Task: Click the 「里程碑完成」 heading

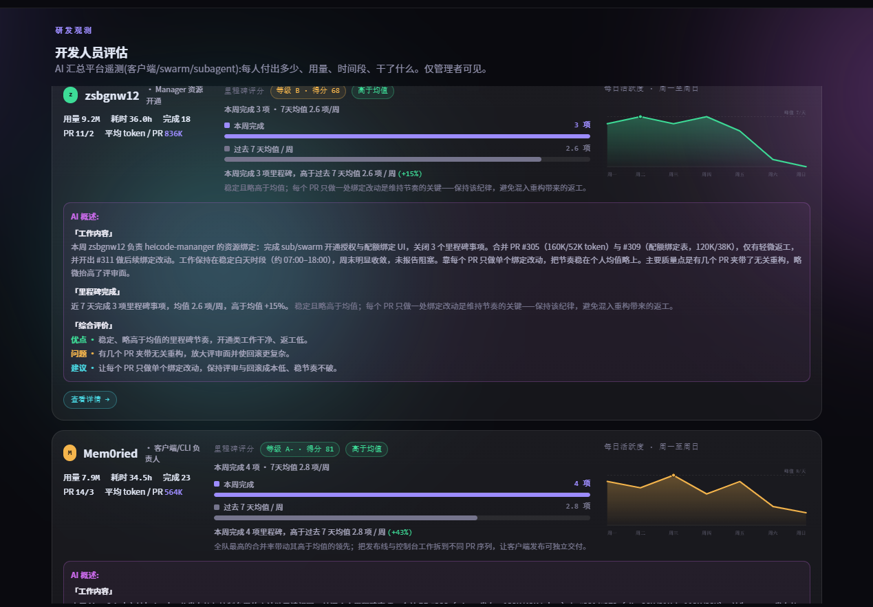Action: [x=97, y=292]
